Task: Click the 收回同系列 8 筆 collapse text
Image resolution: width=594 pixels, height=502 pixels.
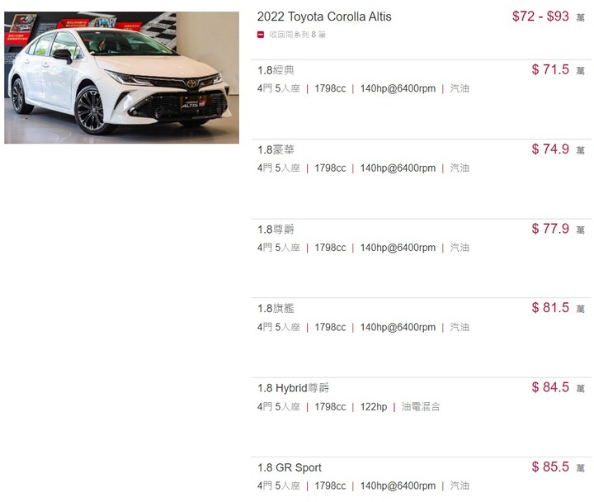Action: (x=297, y=35)
